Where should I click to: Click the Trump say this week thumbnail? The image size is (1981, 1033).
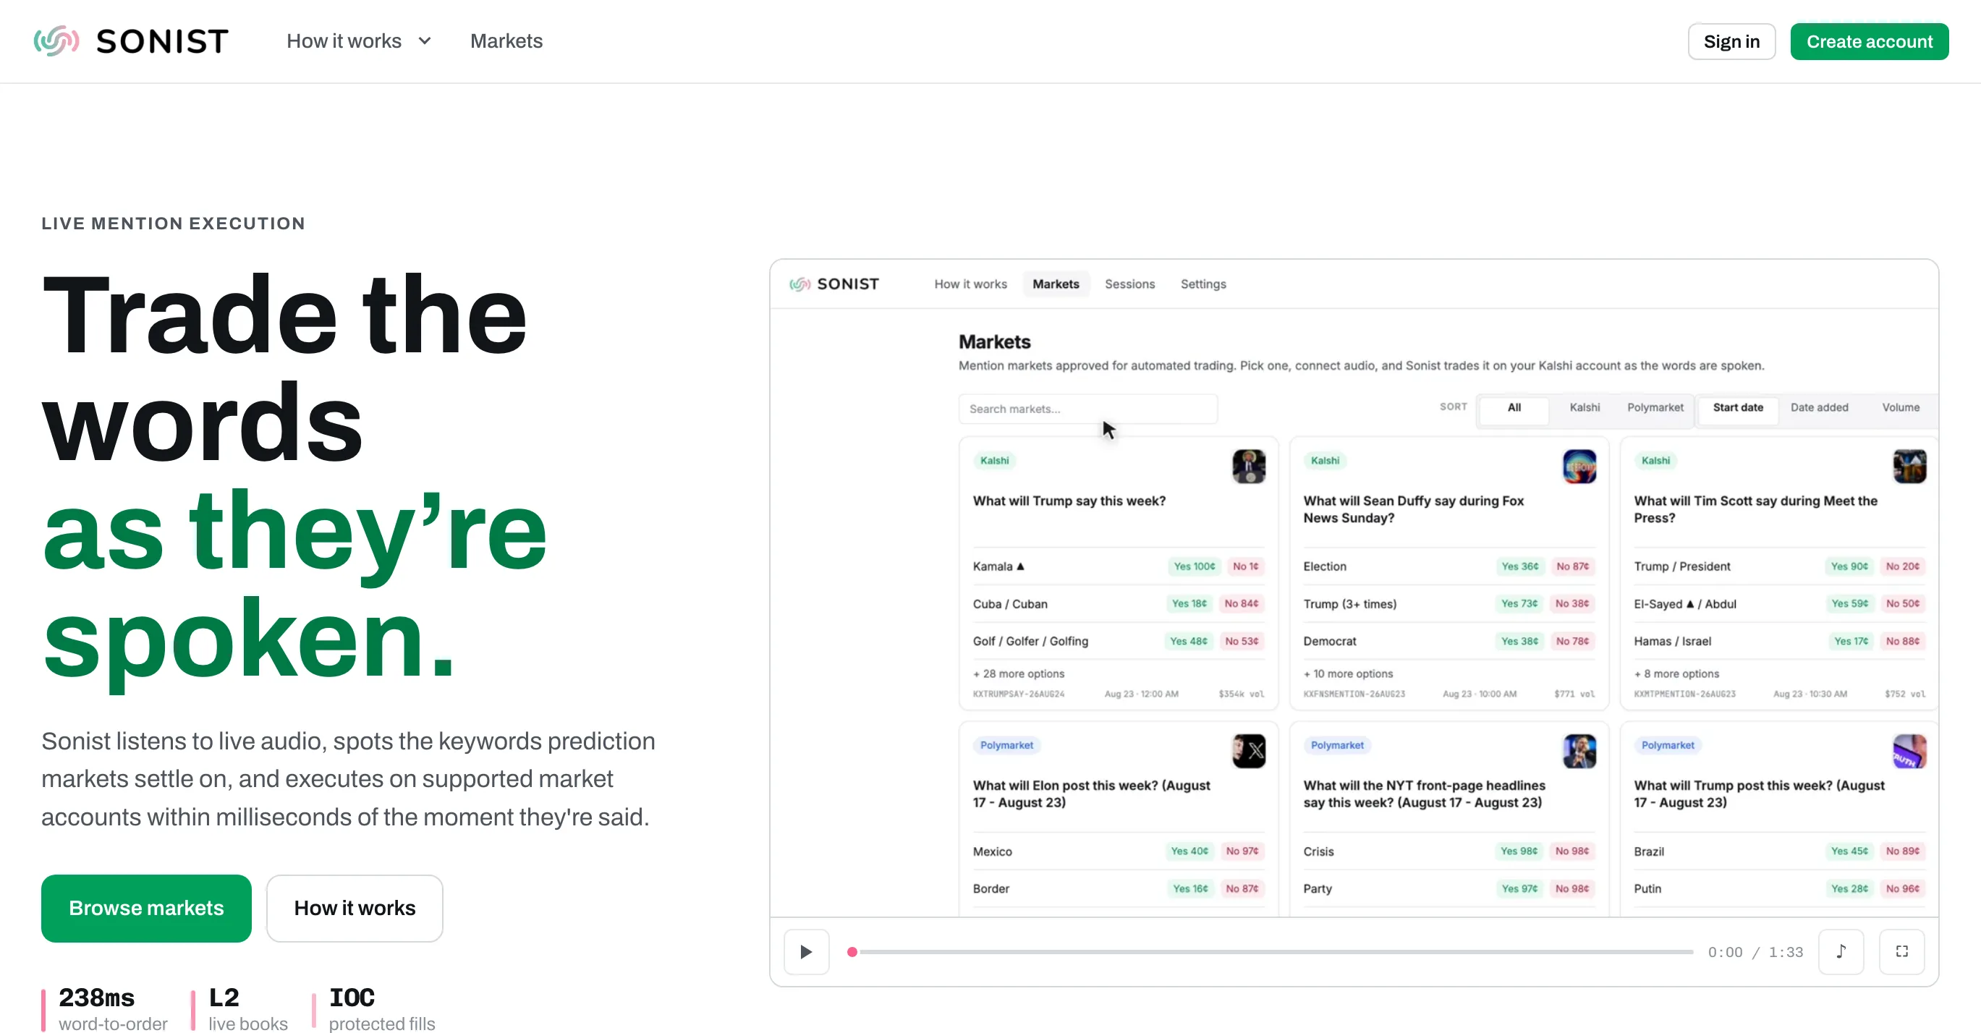pyautogui.click(x=1249, y=466)
